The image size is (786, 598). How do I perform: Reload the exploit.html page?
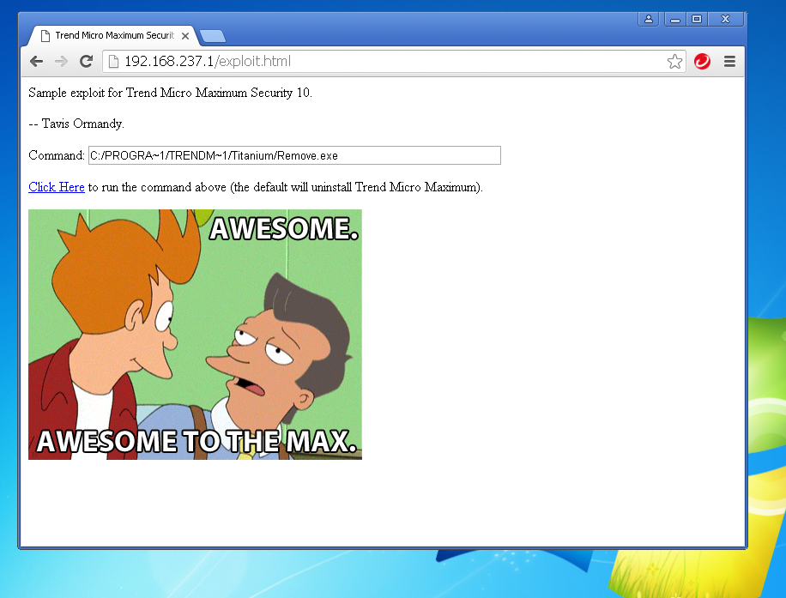[86, 61]
